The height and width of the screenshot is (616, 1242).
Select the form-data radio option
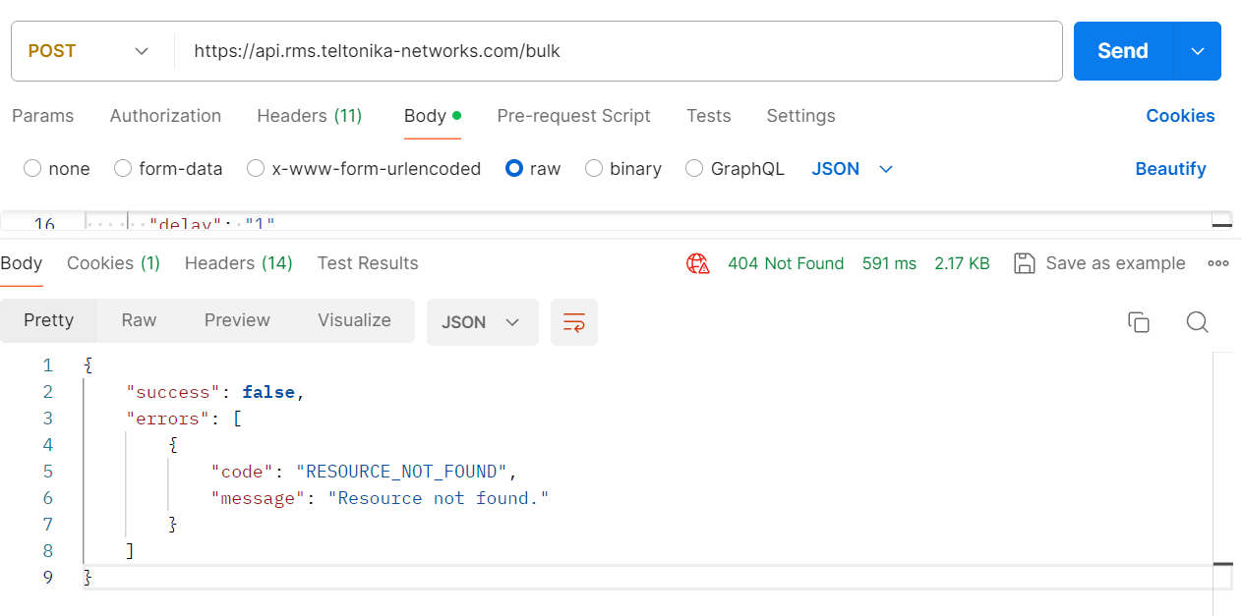(x=123, y=169)
